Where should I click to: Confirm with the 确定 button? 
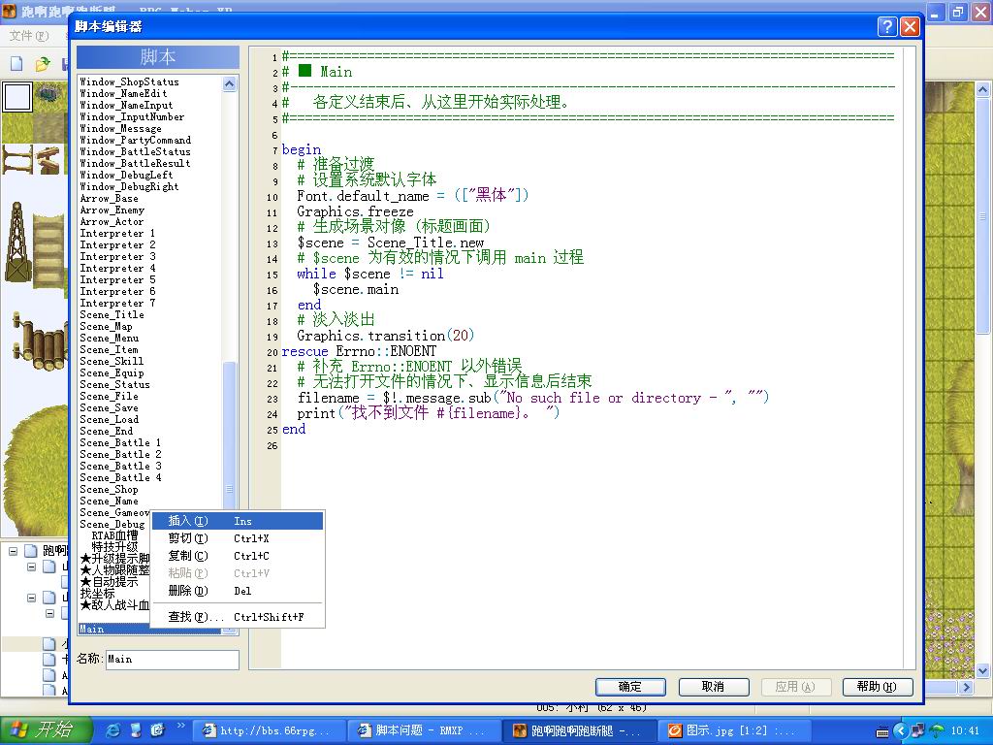630,687
